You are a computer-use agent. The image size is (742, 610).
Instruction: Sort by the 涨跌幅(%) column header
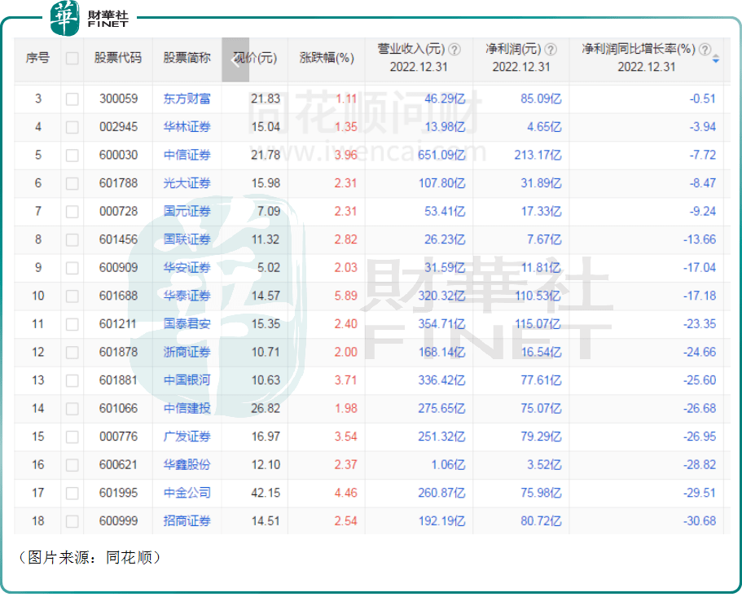pyautogui.click(x=326, y=59)
